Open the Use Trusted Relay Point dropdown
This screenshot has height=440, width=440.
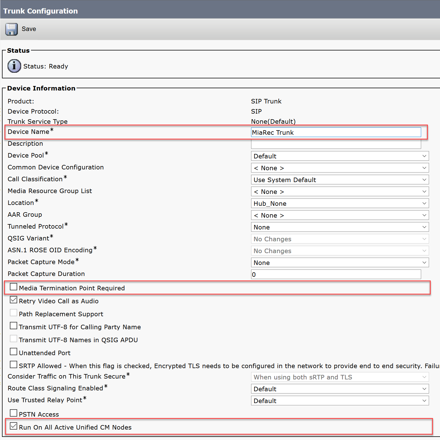[x=340, y=401]
